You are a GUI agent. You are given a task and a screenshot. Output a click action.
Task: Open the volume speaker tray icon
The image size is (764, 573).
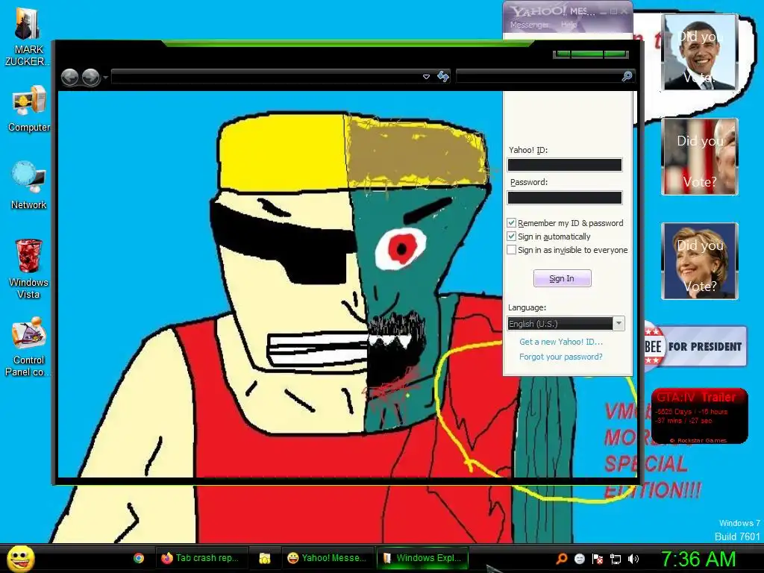(x=633, y=559)
